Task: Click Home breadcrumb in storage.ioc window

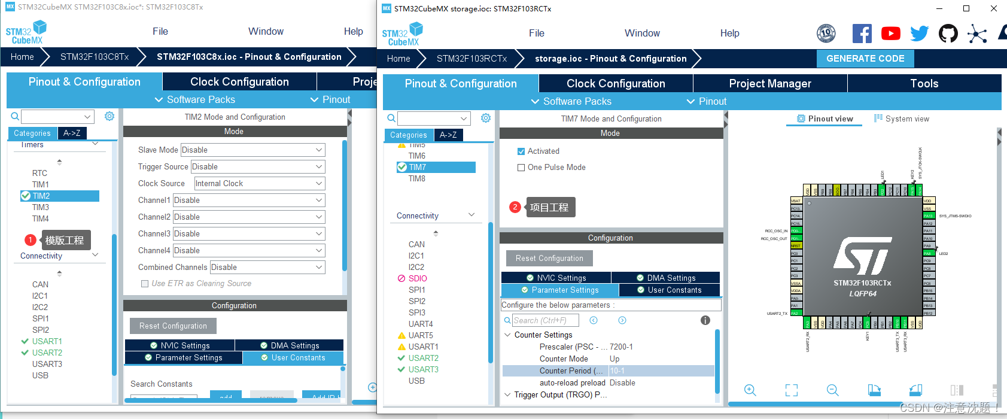Action: pyautogui.click(x=398, y=59)
